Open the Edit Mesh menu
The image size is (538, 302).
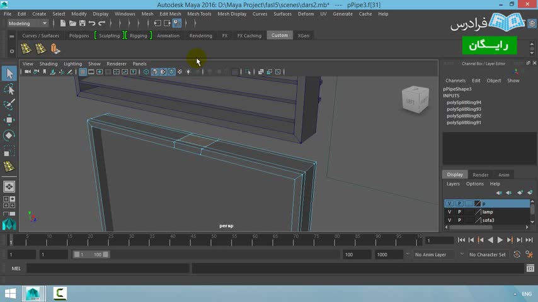coord(170,14)
